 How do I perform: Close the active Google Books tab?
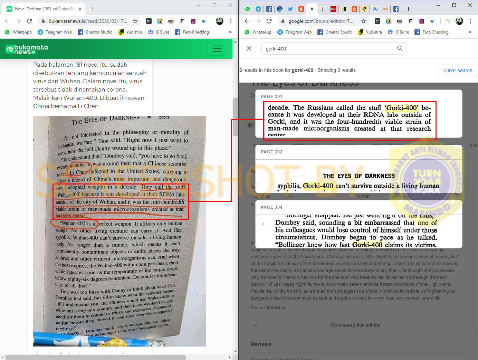coord(312,9)
